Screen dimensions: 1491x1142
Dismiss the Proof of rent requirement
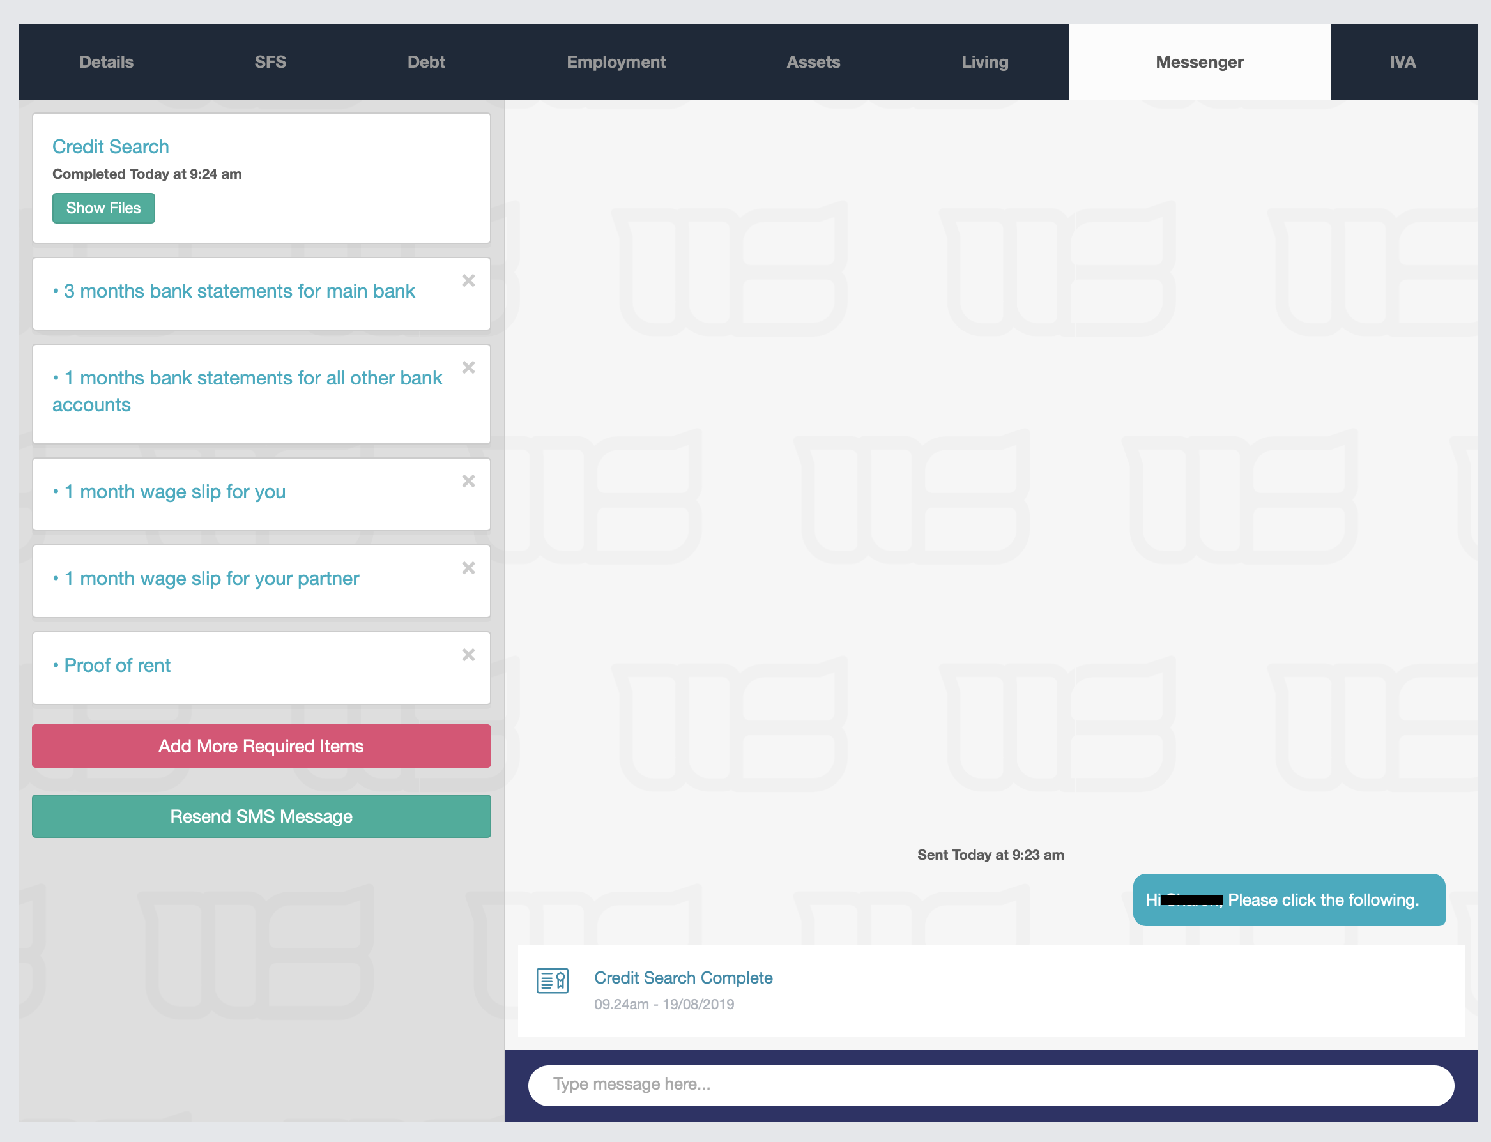coord(468,655)
